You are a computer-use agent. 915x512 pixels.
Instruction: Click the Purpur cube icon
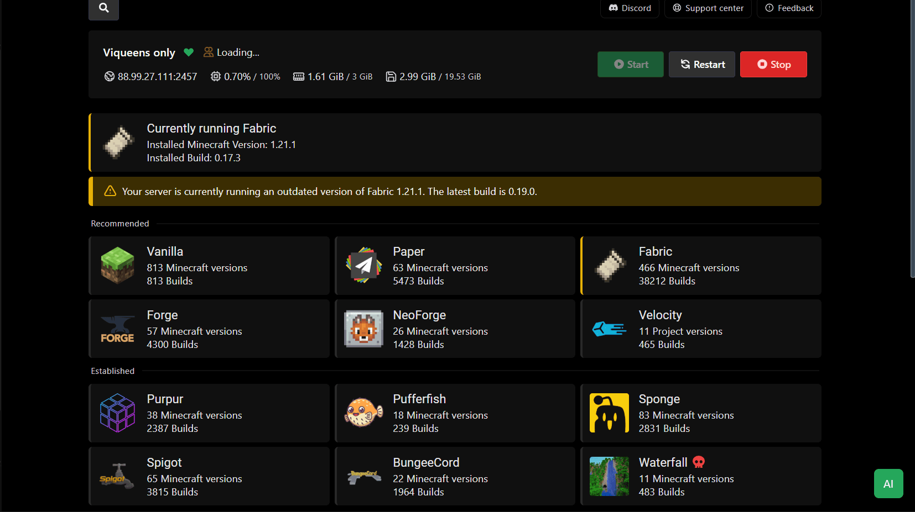[117, 413]
